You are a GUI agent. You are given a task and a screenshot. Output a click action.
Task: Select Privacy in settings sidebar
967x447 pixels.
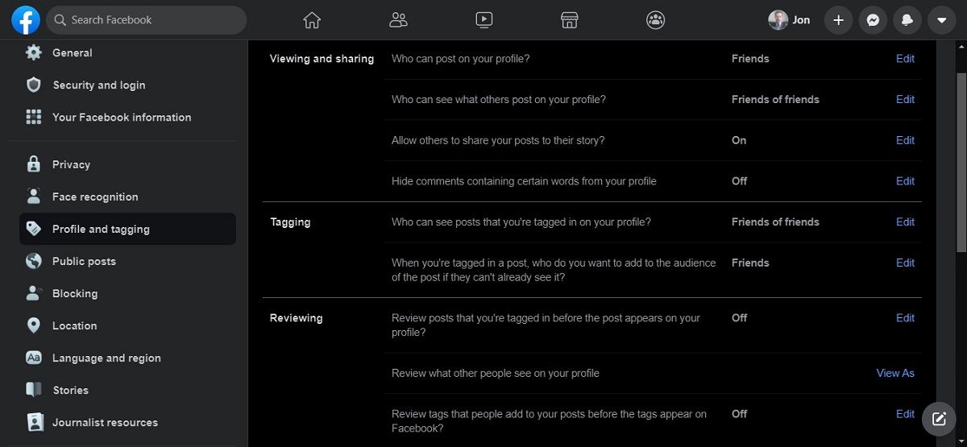(x=71, y=164)
